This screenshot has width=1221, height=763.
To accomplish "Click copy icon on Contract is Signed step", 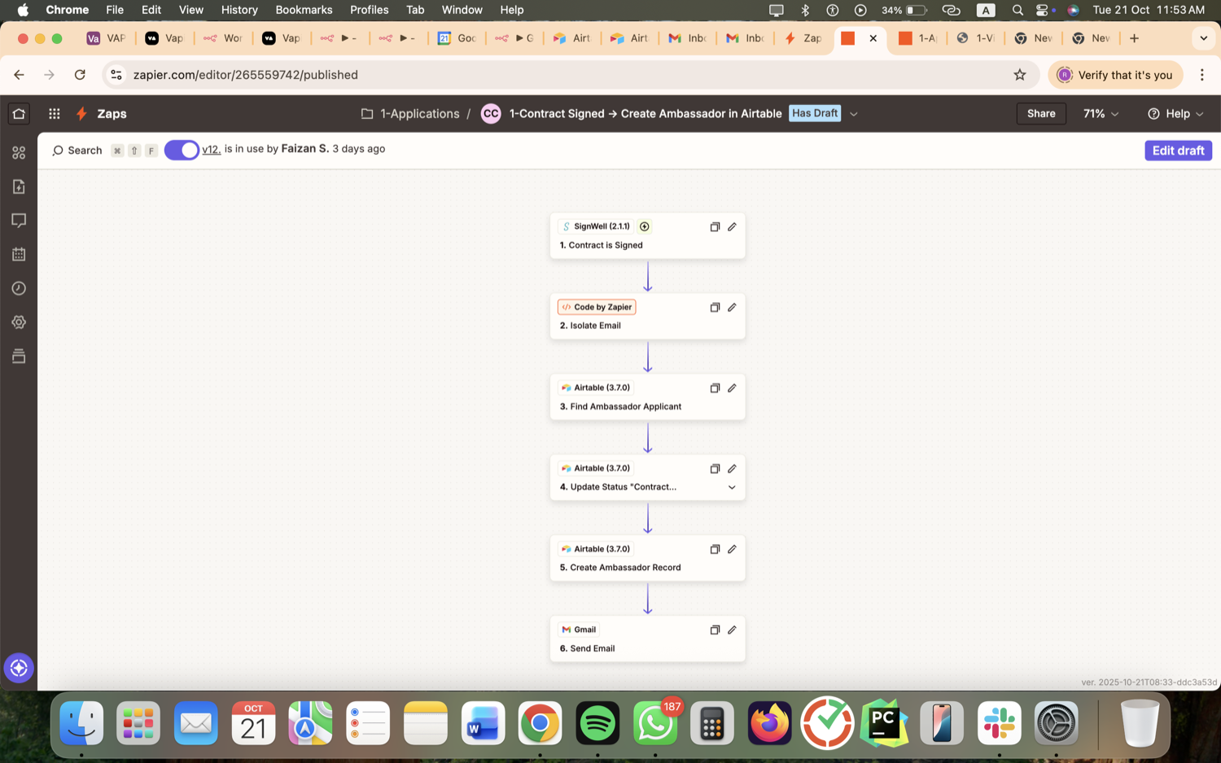I will pos(715,226).
